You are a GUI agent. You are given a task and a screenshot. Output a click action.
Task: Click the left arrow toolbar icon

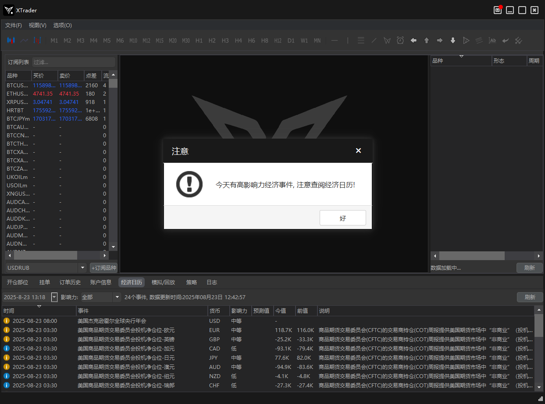(413, 40)
